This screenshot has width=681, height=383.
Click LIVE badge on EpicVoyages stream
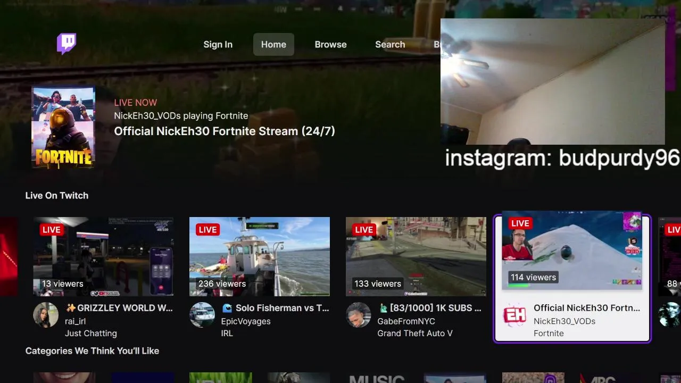click(207, 230)
